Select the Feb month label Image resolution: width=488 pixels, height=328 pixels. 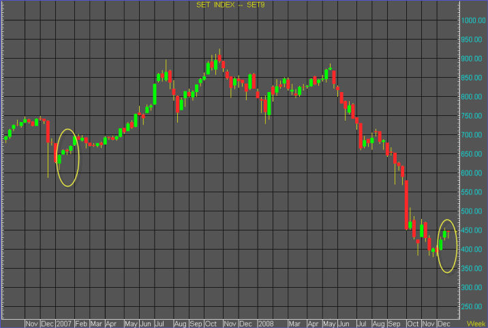tap(81, 324)
